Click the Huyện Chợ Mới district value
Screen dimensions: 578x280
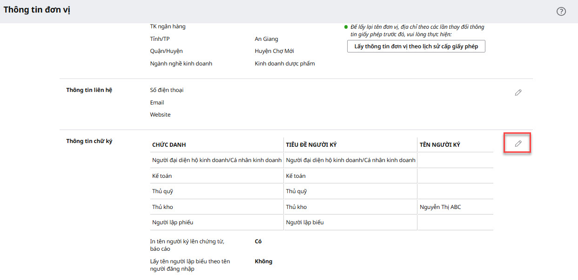(274, 51)
